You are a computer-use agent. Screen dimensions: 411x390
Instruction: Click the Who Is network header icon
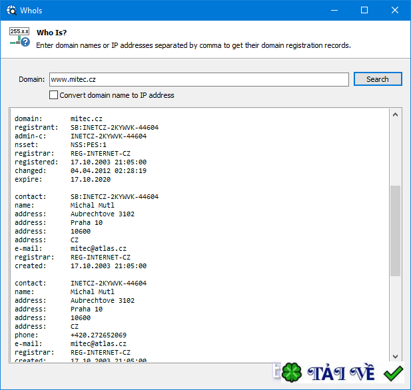pos(19,37)
